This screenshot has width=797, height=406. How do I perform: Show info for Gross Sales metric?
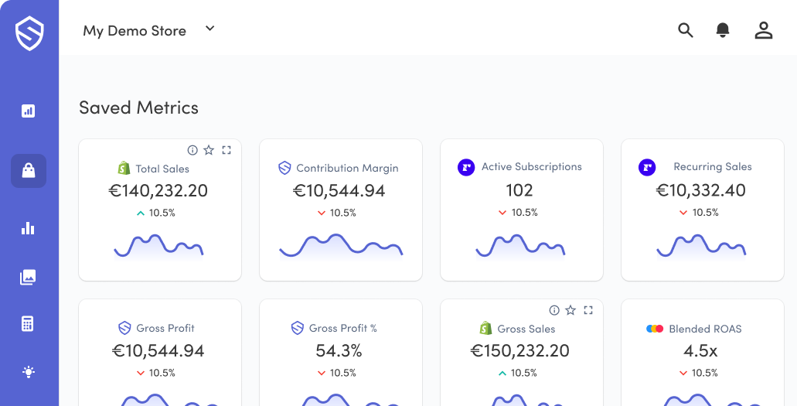554,310
